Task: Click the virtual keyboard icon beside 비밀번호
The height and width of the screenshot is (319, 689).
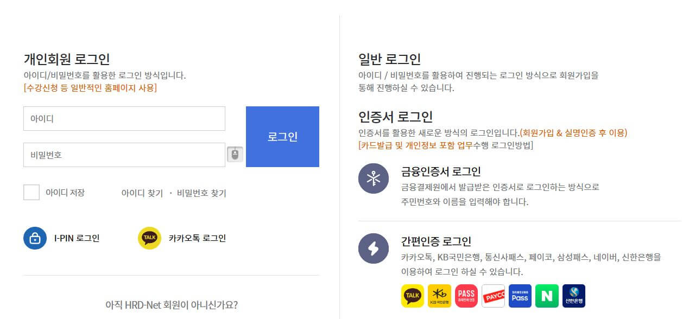Action: click(x=235, y=155)
